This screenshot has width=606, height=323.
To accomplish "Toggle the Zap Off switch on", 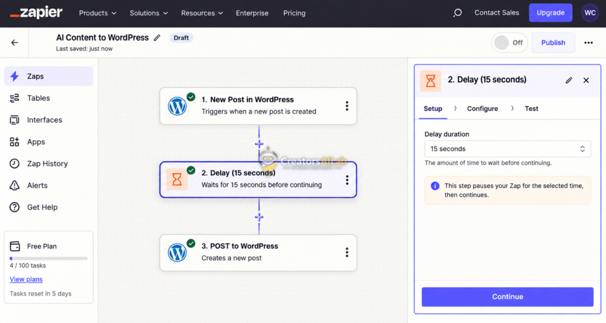I will click(510, 43).
